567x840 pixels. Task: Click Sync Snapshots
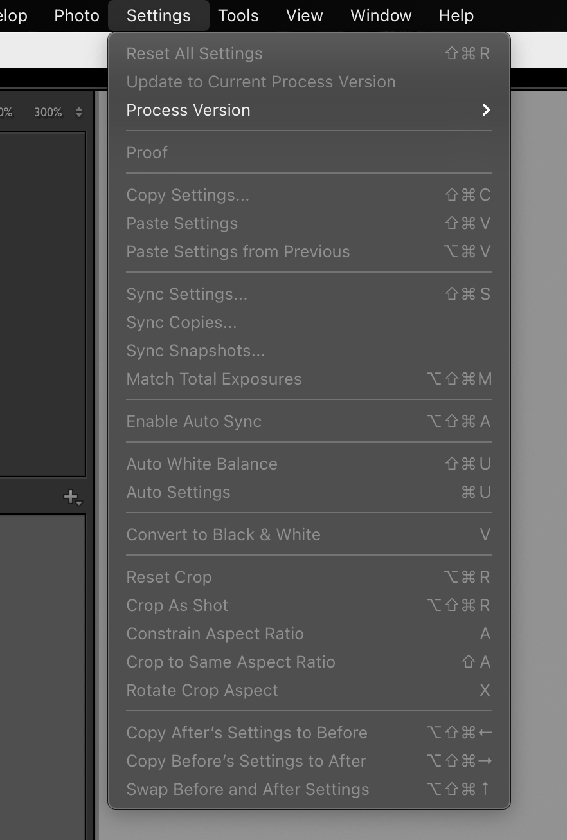[195, 351]
